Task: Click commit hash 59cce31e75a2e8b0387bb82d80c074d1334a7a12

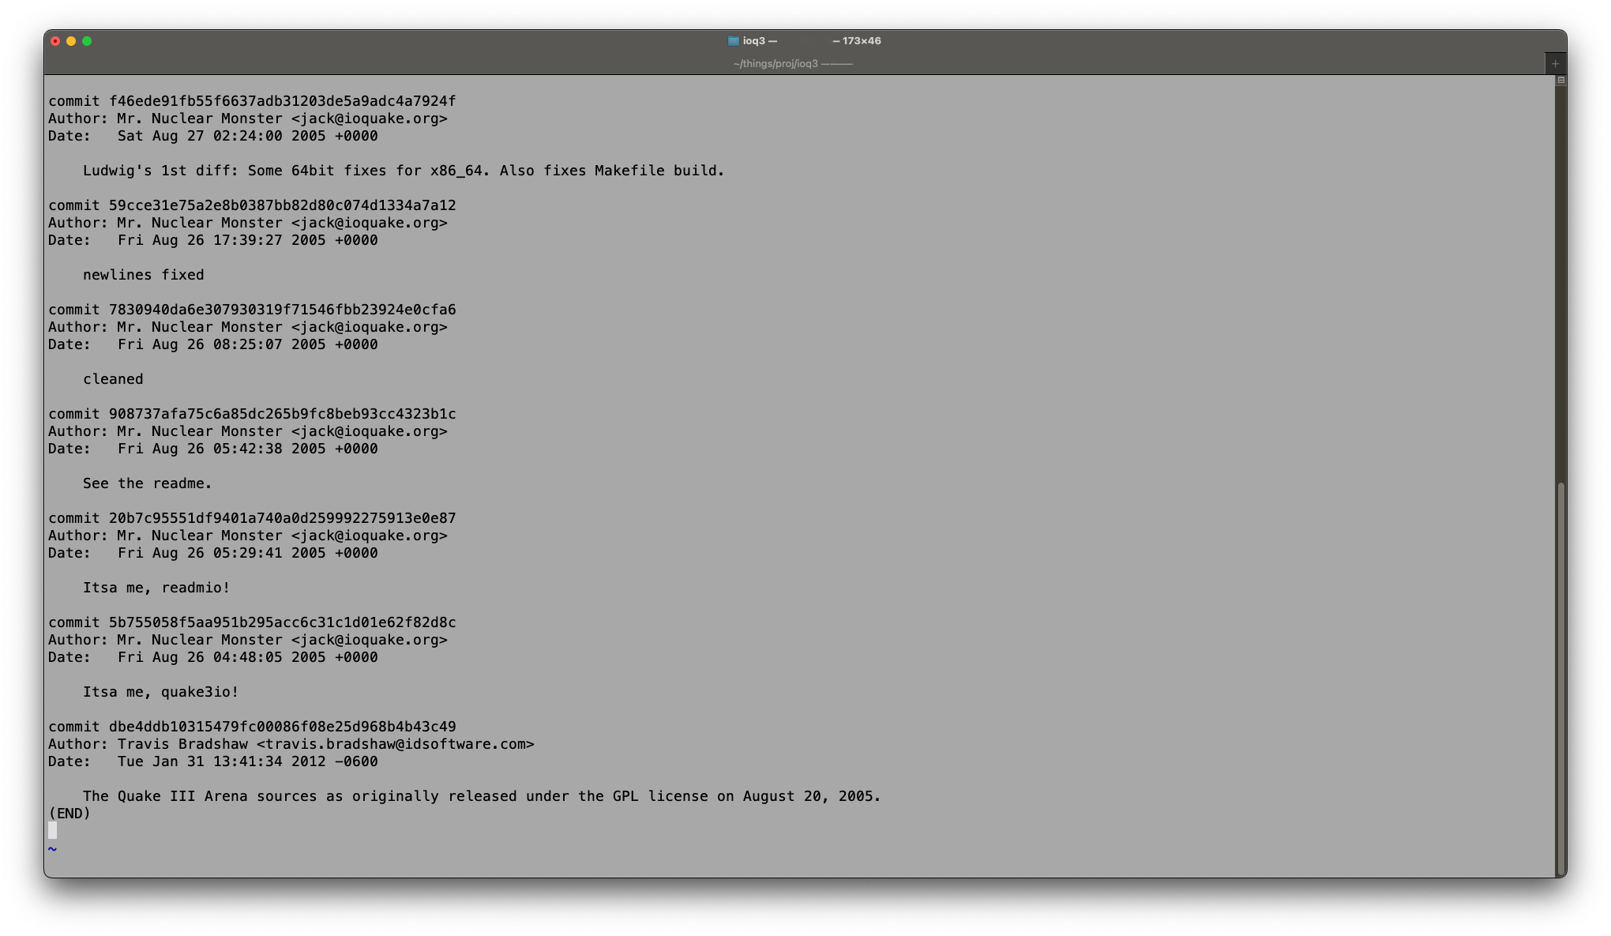Action: coord(282,205)
